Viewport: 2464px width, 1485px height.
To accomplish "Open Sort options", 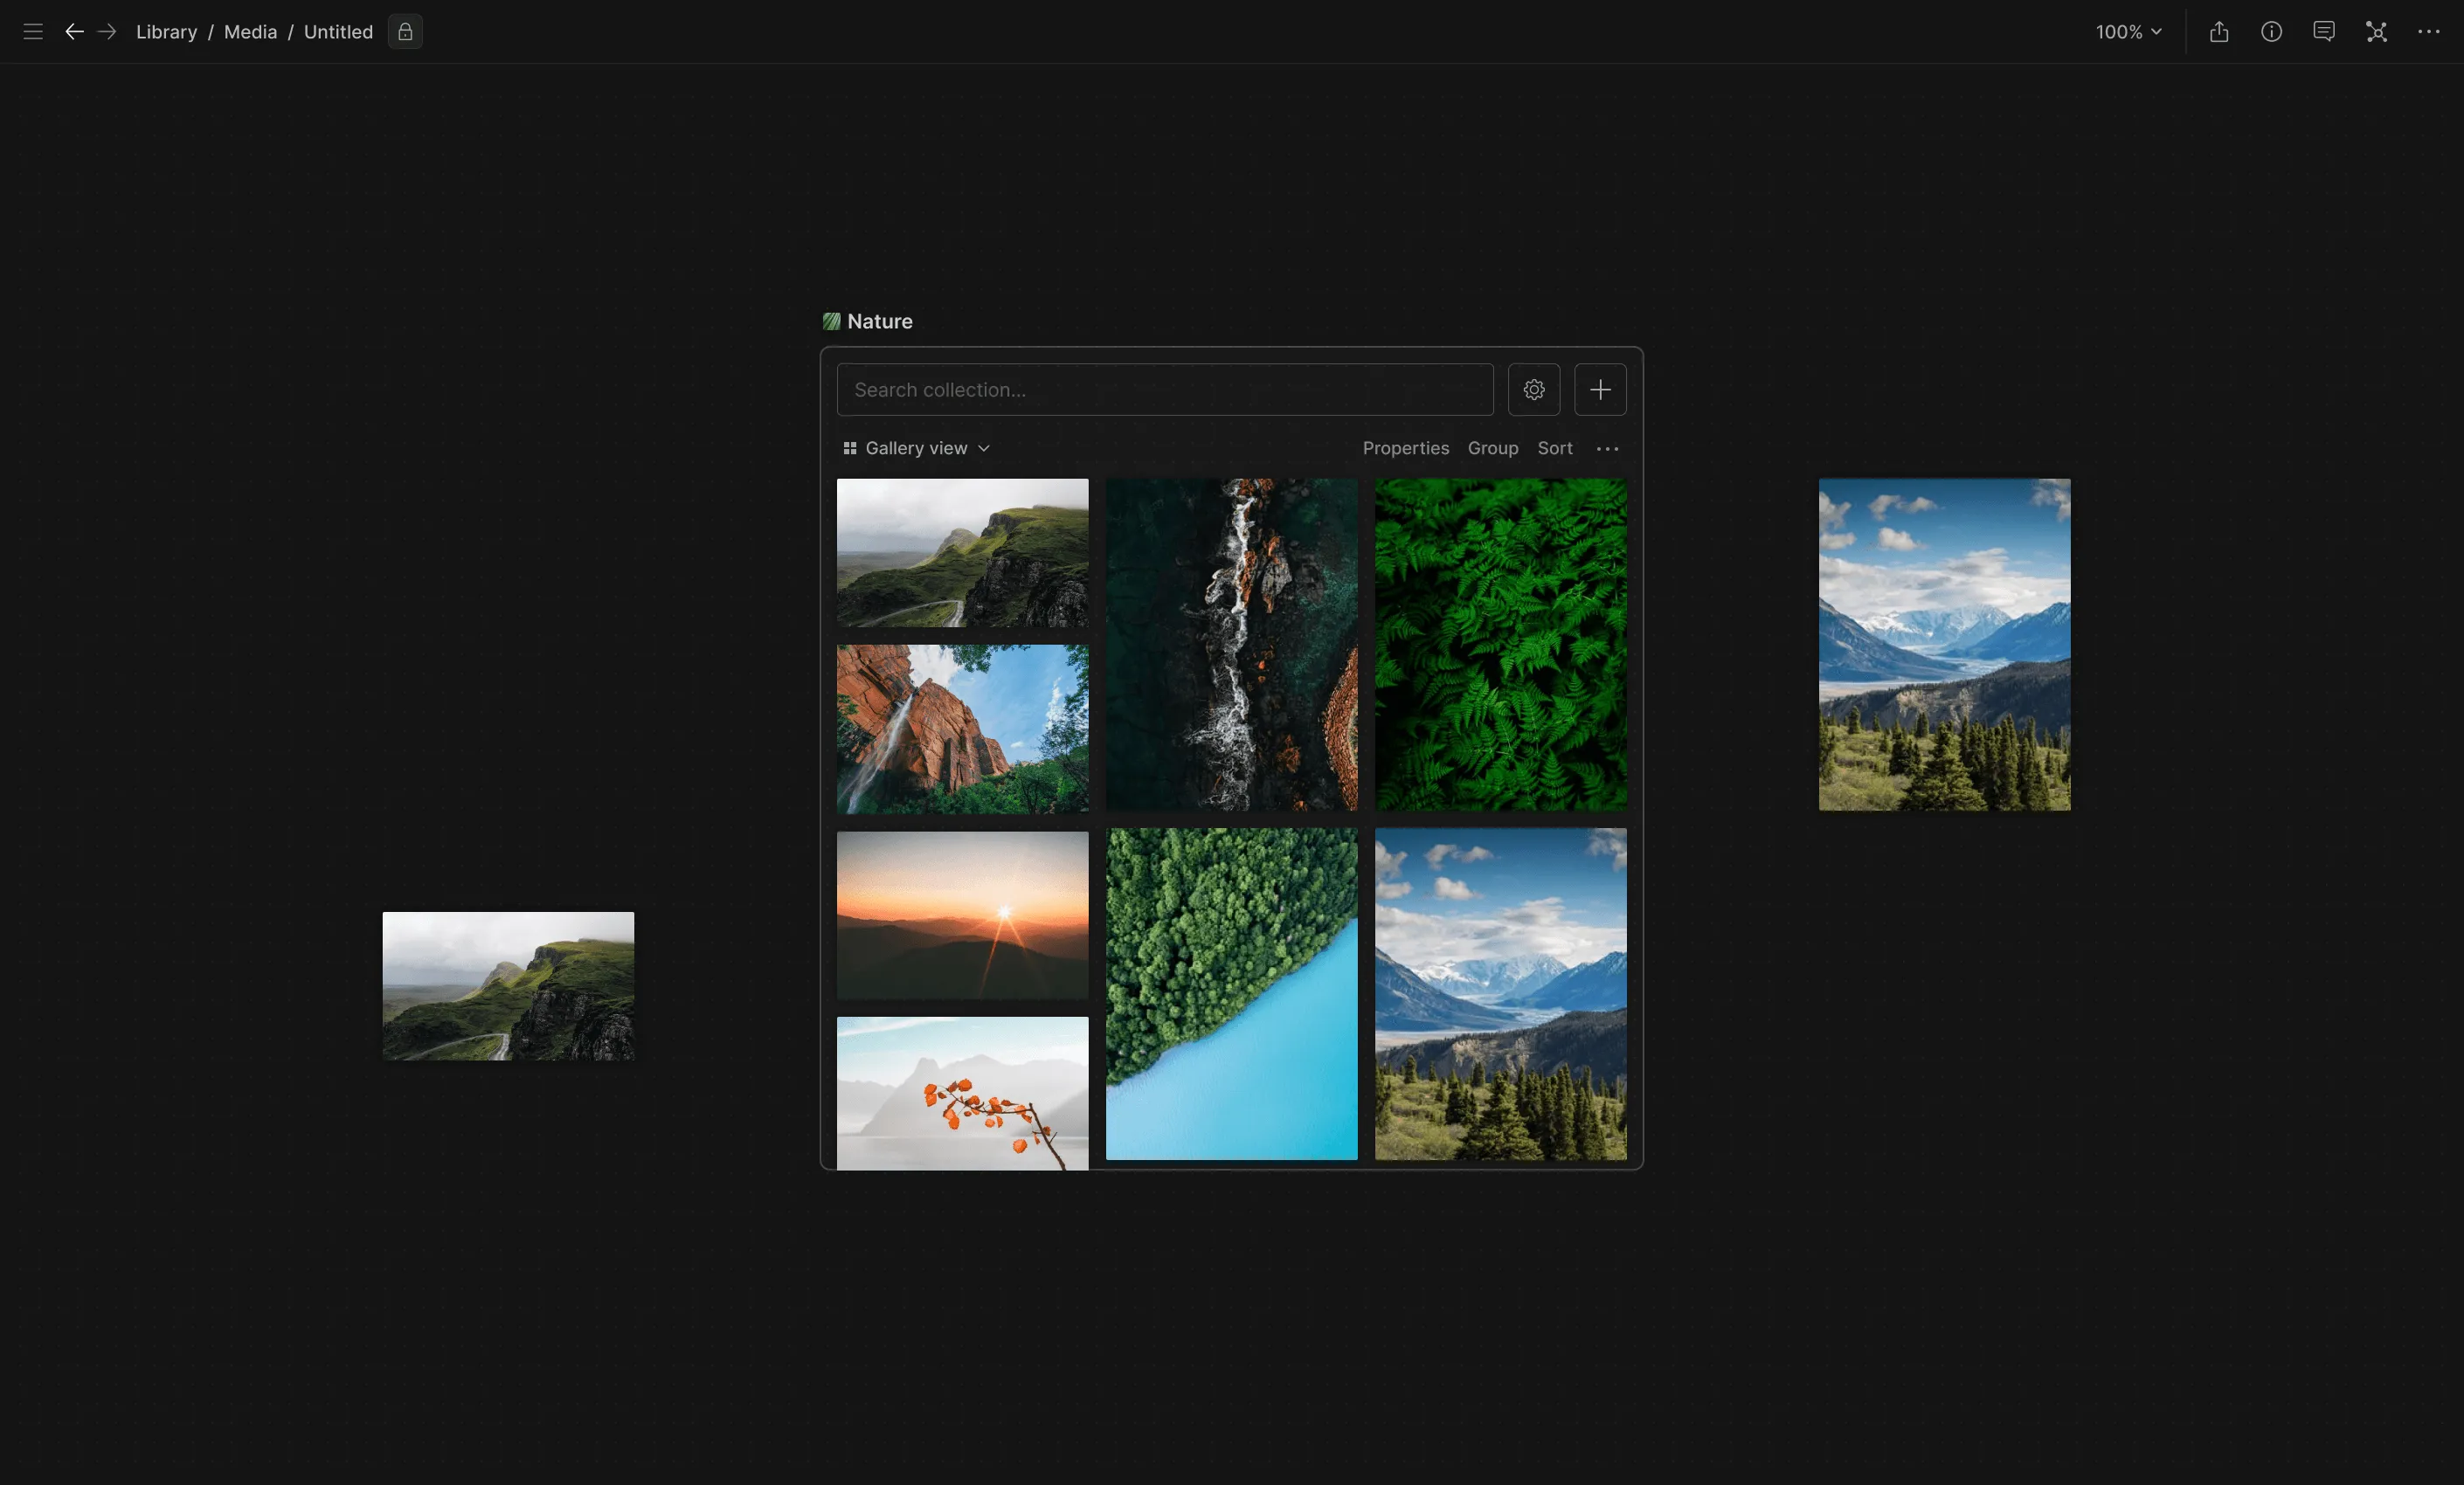I will point(1554,448).
